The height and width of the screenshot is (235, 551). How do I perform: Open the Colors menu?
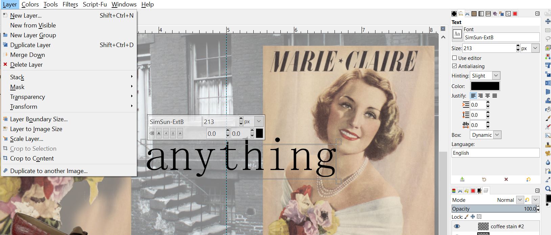point(30,4)
